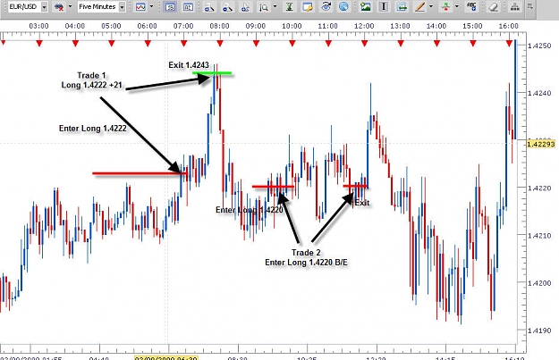
Task: Click the red marker below 14:00
Action: point(436,43)
